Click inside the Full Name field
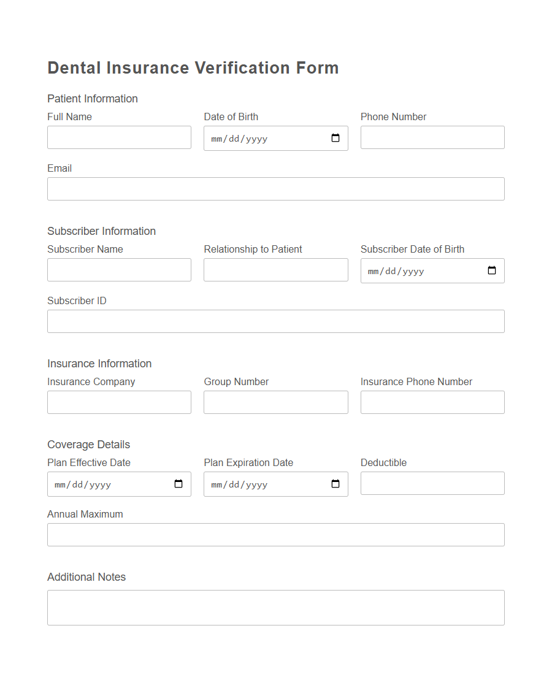The image size is (552, 677). [119, 137]
